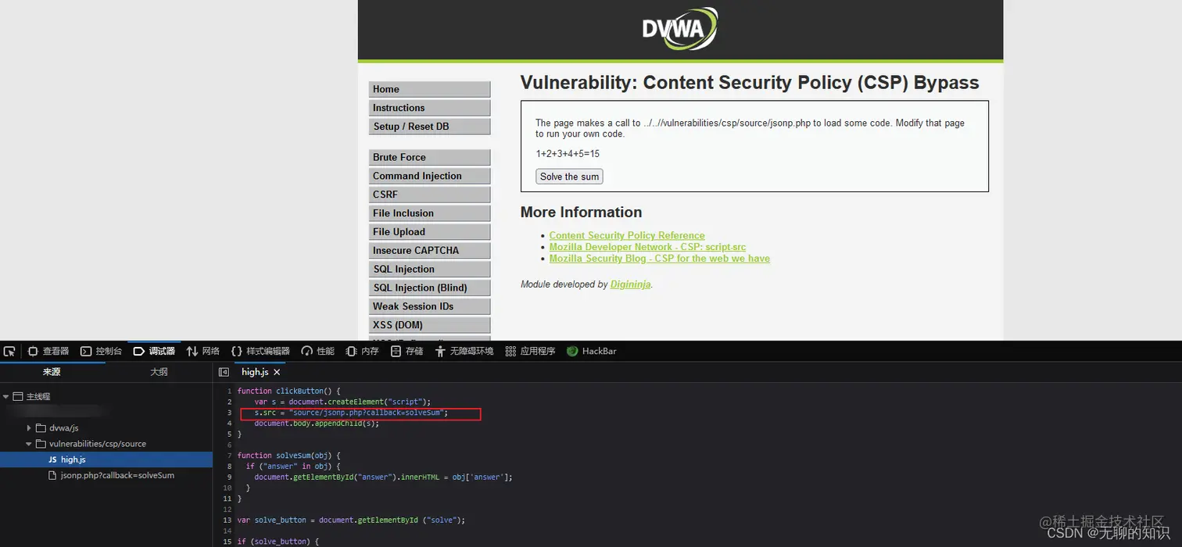Set breakpoint on line number 9

click(228, 477)
